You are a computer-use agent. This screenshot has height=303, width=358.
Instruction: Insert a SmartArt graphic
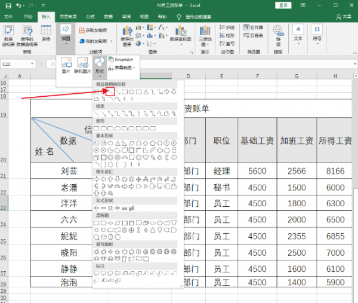coord(121,60)
